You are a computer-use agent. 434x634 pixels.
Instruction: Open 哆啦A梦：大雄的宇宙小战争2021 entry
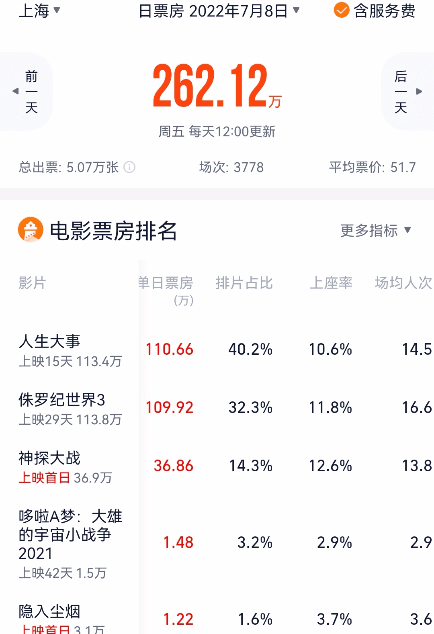[x=217, y=544]
